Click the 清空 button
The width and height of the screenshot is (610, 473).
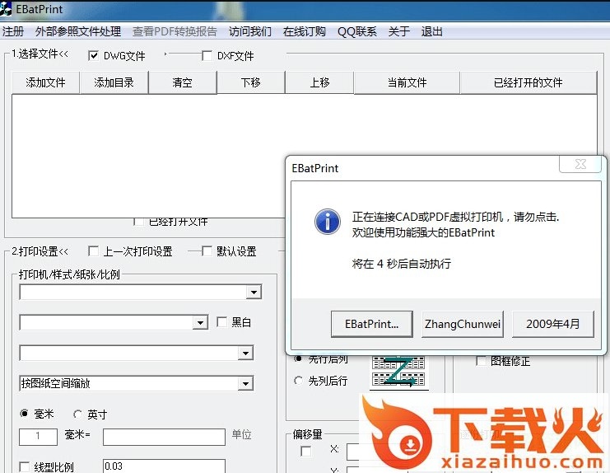(183, 82)
